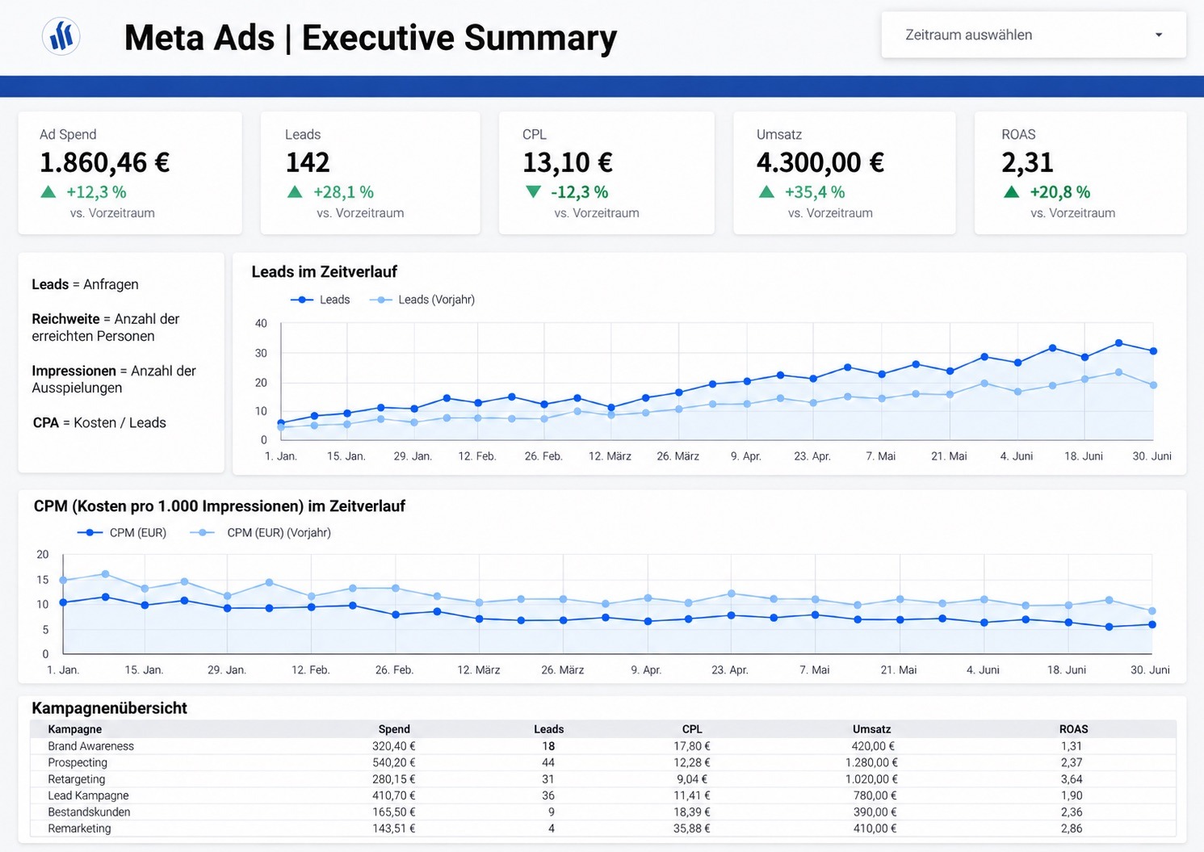Sort the campaign table by ROAS column header
1204x852 pixels.
click(x=1074, y=729)
